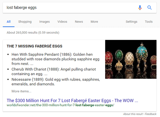The width and height of the screenshot is (160, 117).
Task: Open the Settings dropdown
Action: 132,22
